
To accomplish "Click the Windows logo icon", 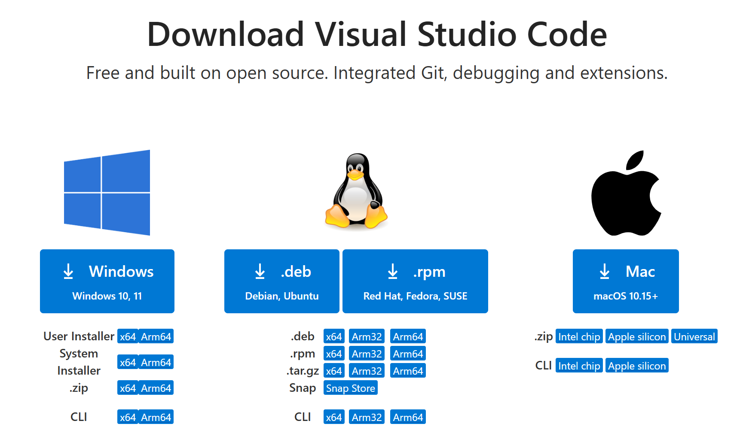I will [107, 192].
